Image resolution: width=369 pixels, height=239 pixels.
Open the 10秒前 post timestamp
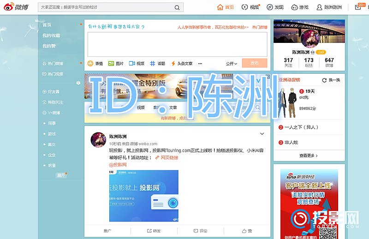(115, 144)
